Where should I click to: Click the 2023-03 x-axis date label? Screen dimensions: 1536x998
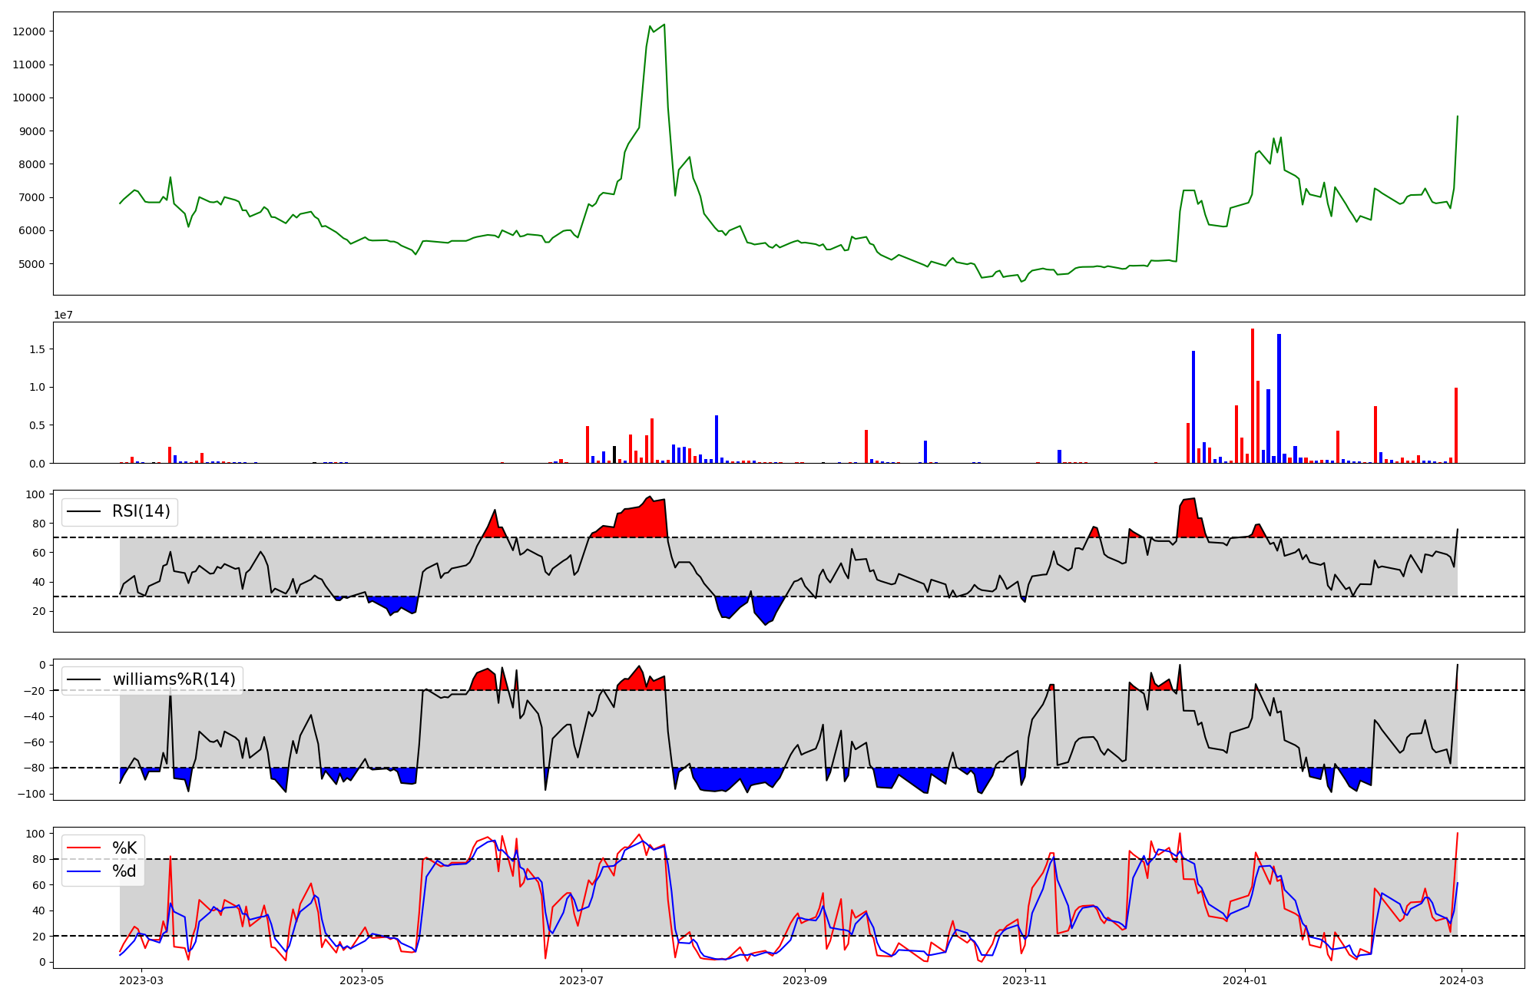(142, 980)
